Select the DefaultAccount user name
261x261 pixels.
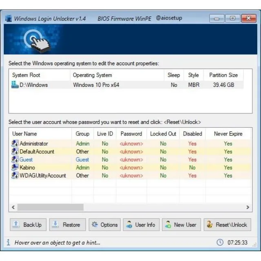(x=37, y=151)
